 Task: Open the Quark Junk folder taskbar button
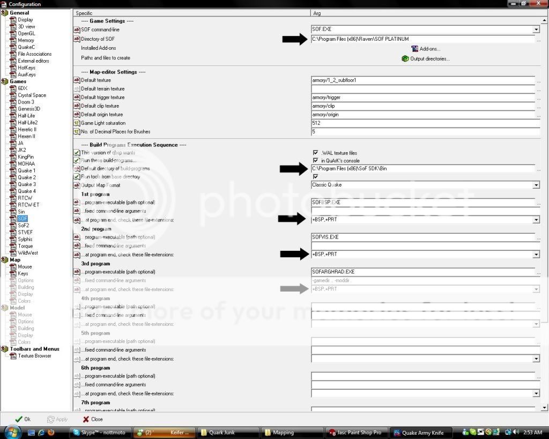point(229,433)
